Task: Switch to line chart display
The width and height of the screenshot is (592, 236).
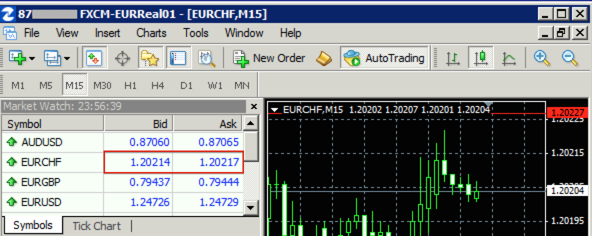Action: 508,58
